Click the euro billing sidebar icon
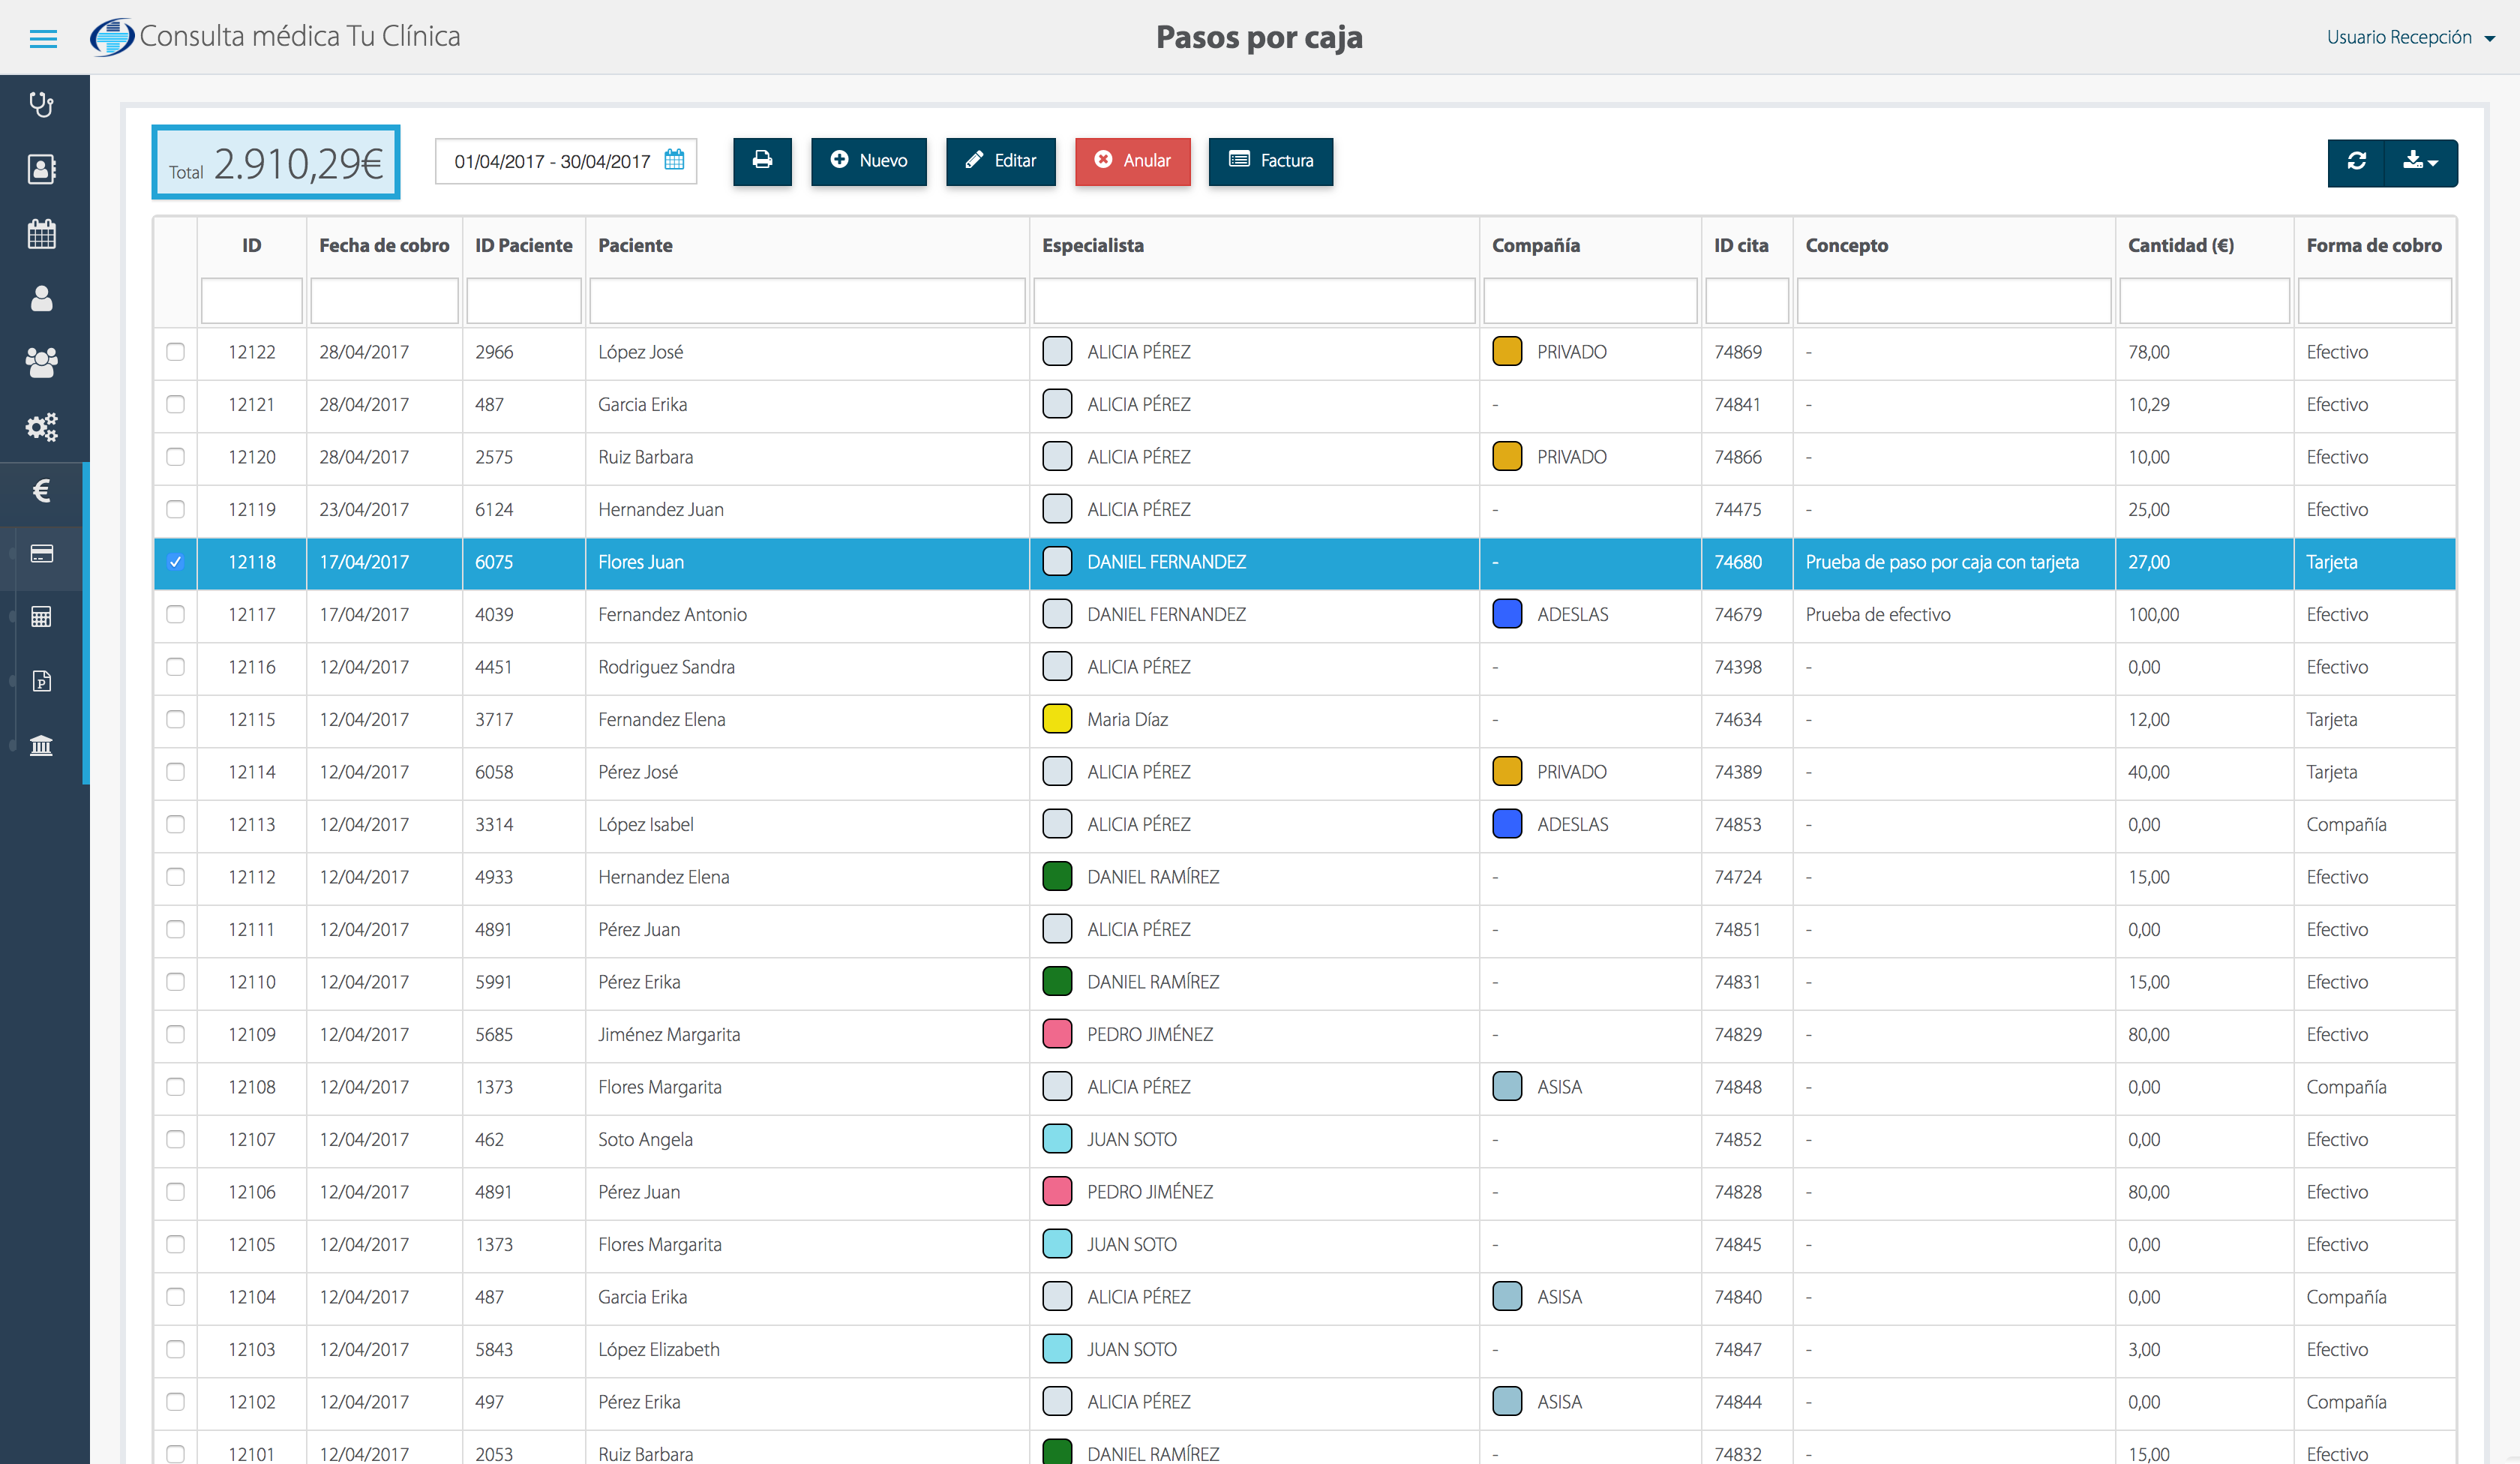Viewport: 2520px width, 1464px height. point(41,491)
